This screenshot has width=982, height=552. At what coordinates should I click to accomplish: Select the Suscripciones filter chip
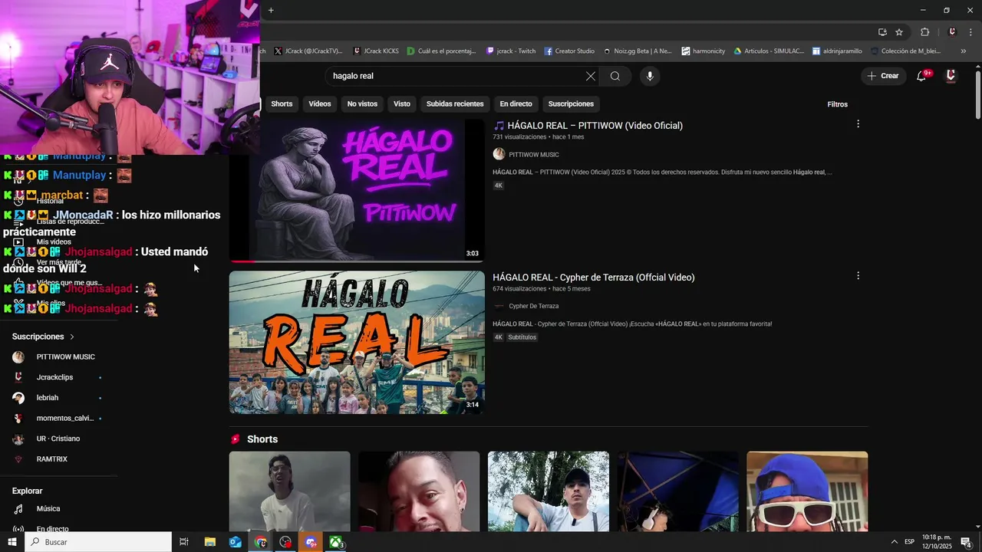[571, 103]
